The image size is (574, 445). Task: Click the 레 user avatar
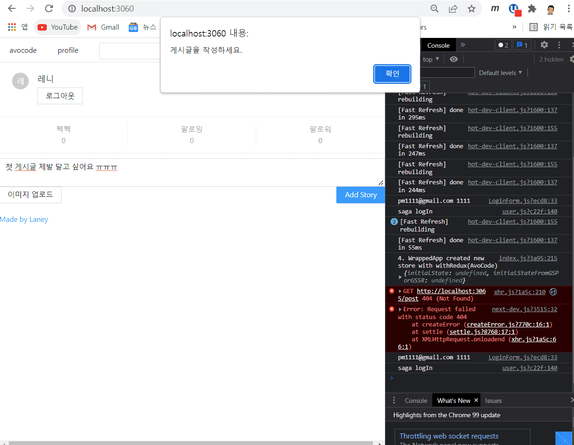click(x=20, y=81)
